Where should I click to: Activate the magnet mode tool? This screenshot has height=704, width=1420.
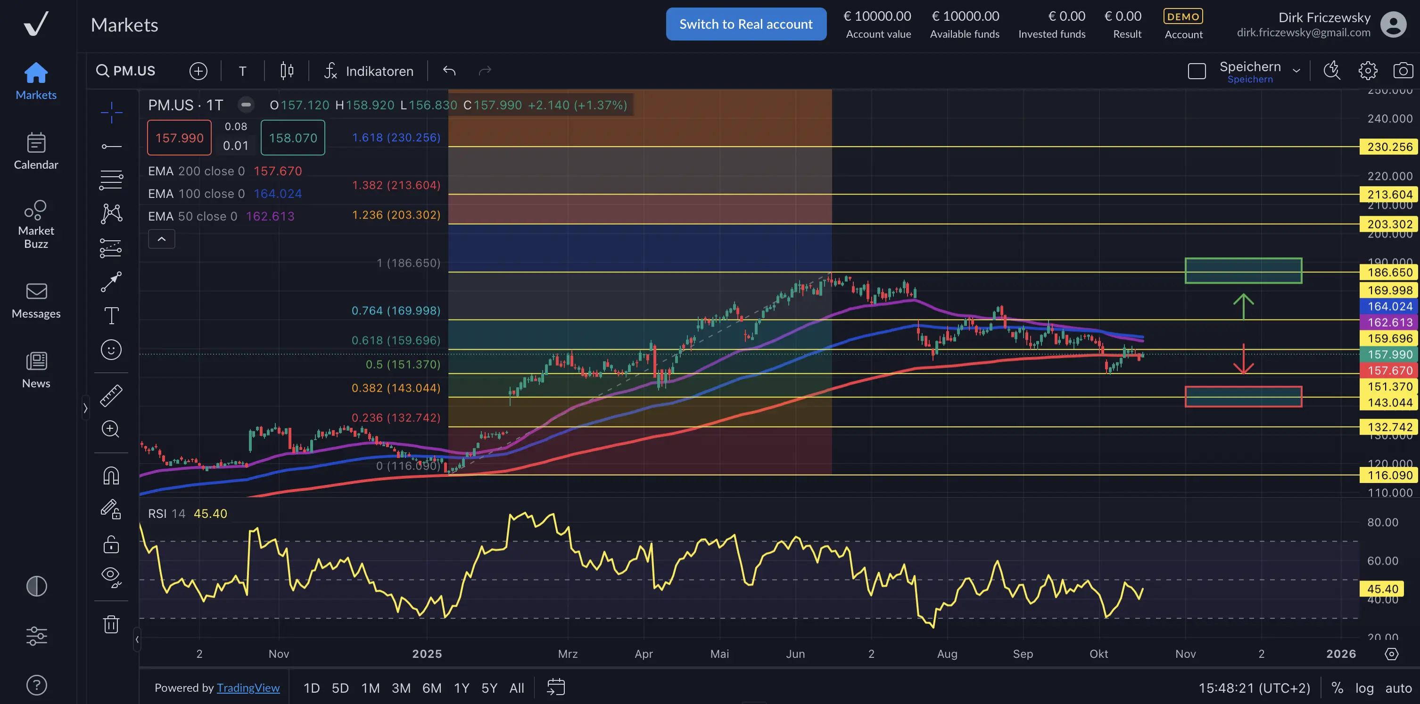click(x=111, y=475)
